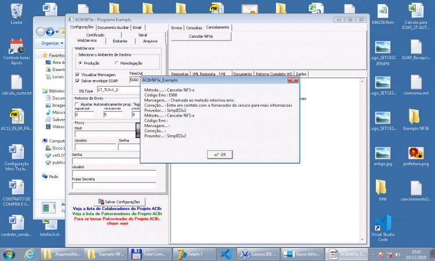
Task: Select Produção environment radio button
Action: (80, 63)
